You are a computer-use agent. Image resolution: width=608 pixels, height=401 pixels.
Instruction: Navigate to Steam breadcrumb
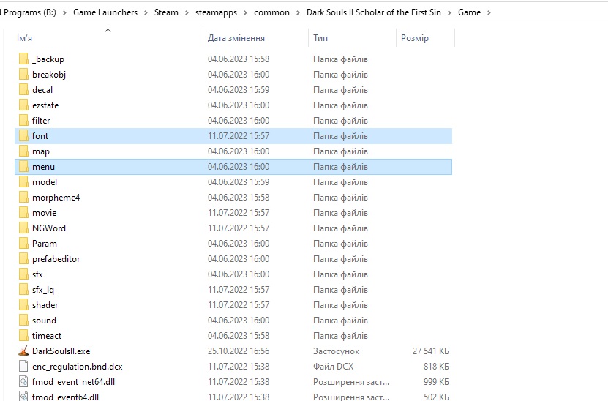click(x=166, y=12)
